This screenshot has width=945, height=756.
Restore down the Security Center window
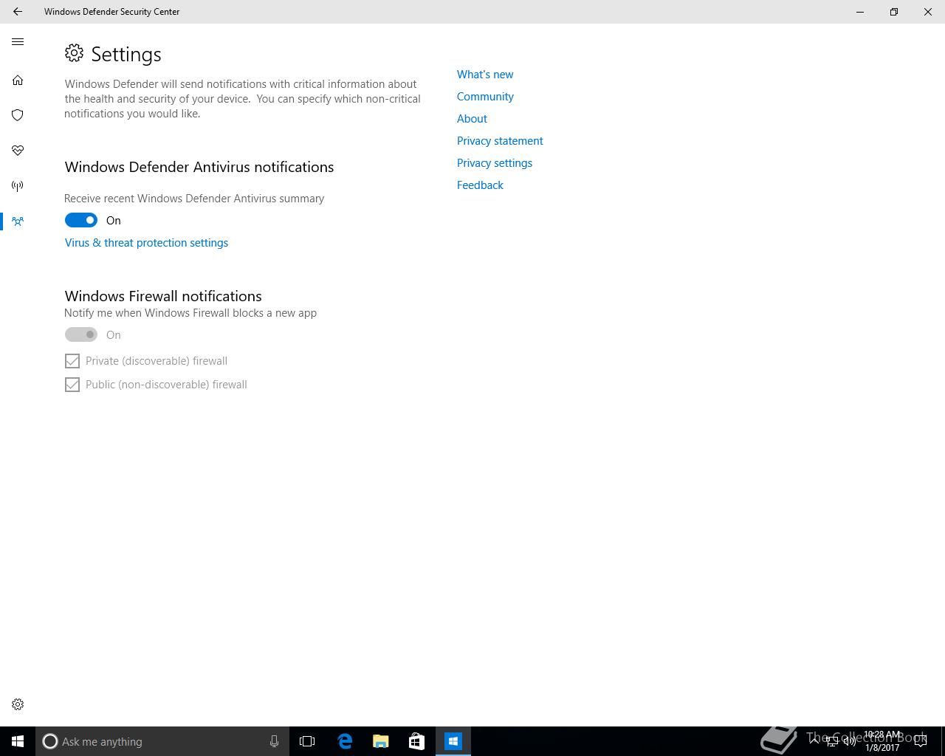coord(894,12)
